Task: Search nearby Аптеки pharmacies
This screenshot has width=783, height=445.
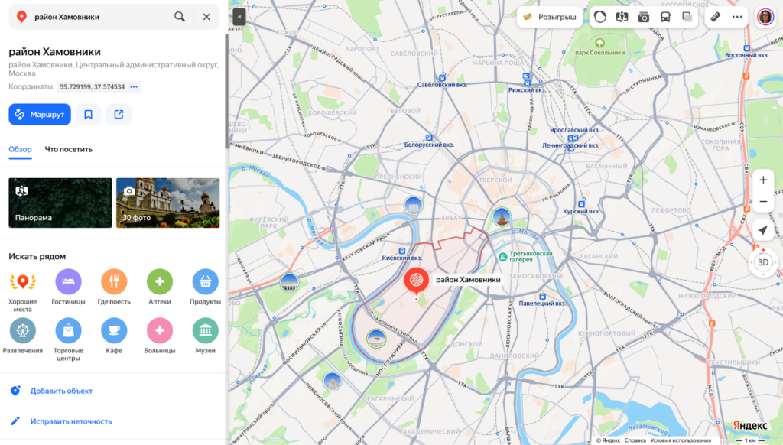Action: pos(160,282)
